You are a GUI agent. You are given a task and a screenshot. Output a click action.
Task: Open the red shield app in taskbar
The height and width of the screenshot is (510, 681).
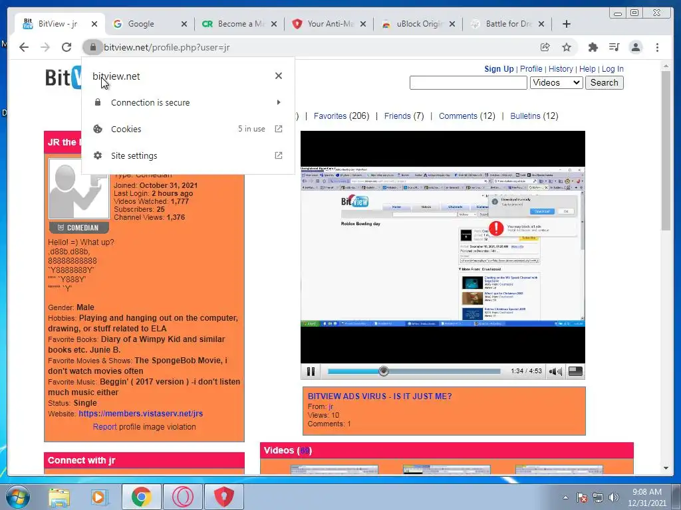pyautogui.click(x=224, y=497)
